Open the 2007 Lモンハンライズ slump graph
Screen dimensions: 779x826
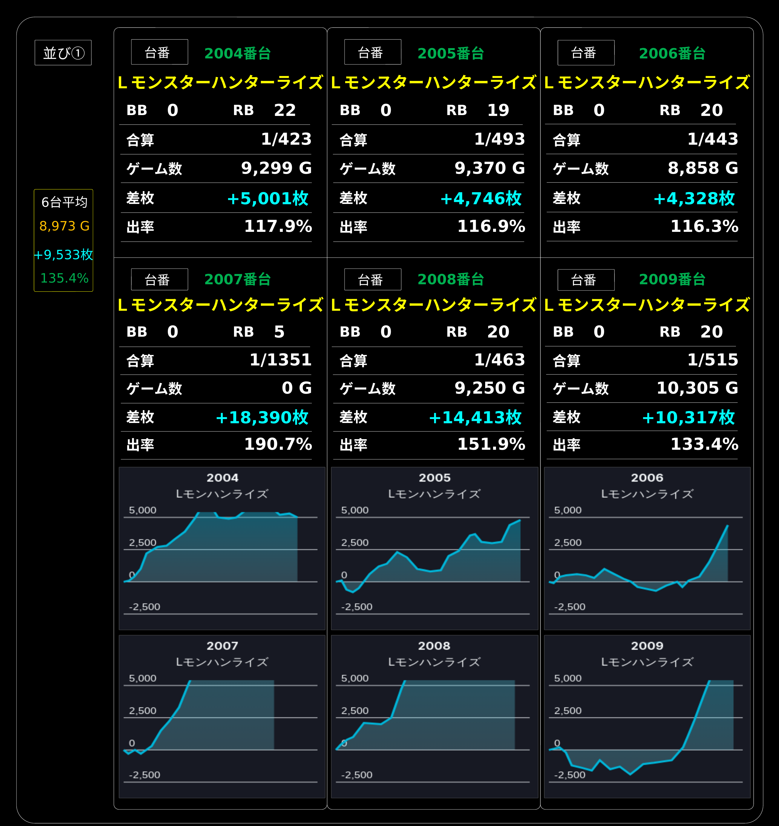[x=222, y=716]
